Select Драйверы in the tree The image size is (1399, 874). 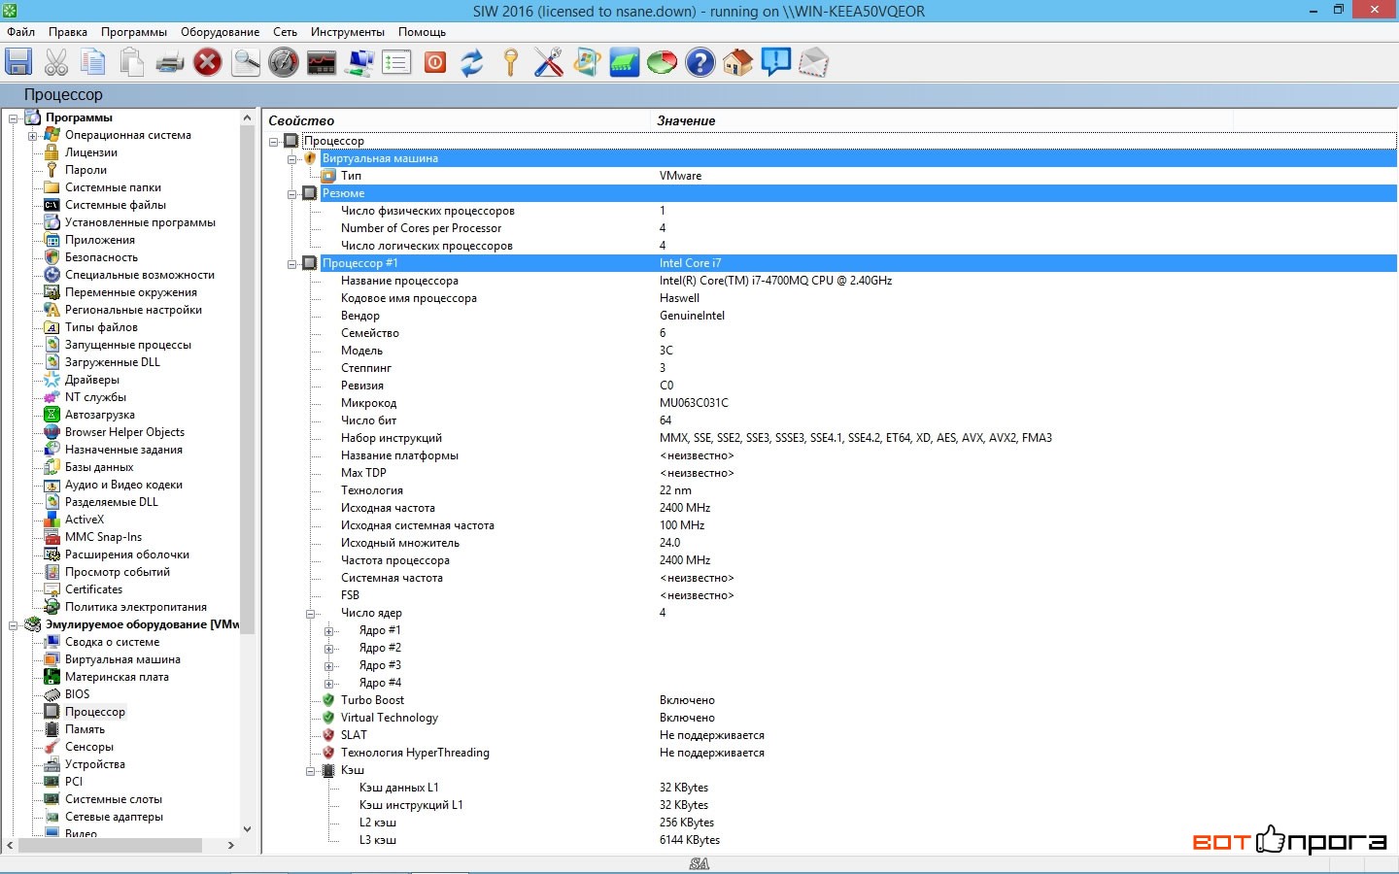92,380
